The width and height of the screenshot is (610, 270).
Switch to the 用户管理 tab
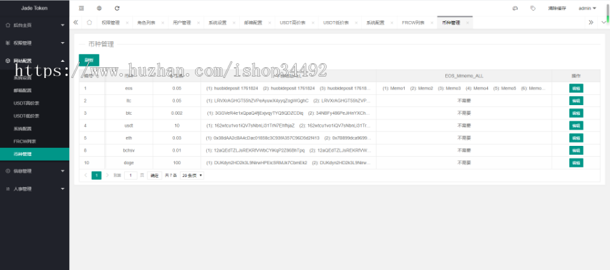click(x=182, y=22)
